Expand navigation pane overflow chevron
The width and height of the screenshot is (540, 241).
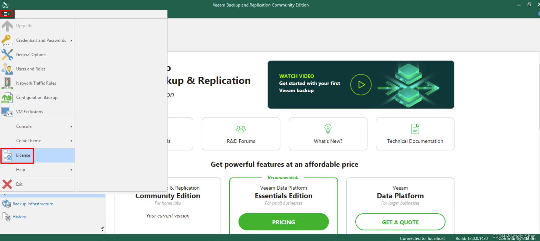[102, 228]
